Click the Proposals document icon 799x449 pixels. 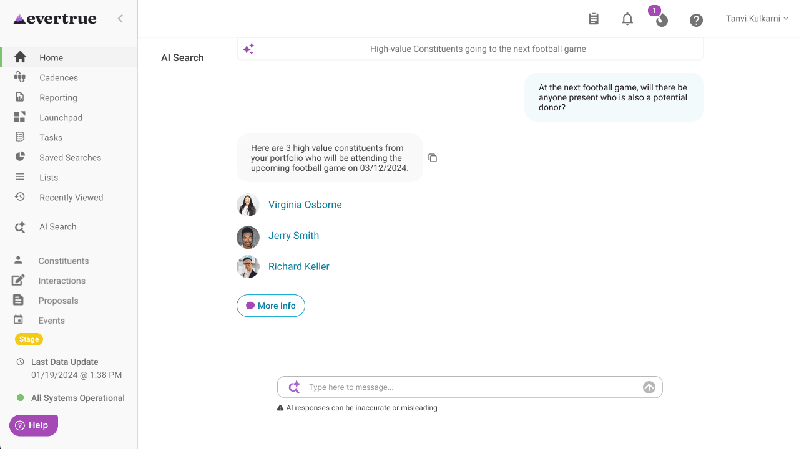click(x=19, y=300)
